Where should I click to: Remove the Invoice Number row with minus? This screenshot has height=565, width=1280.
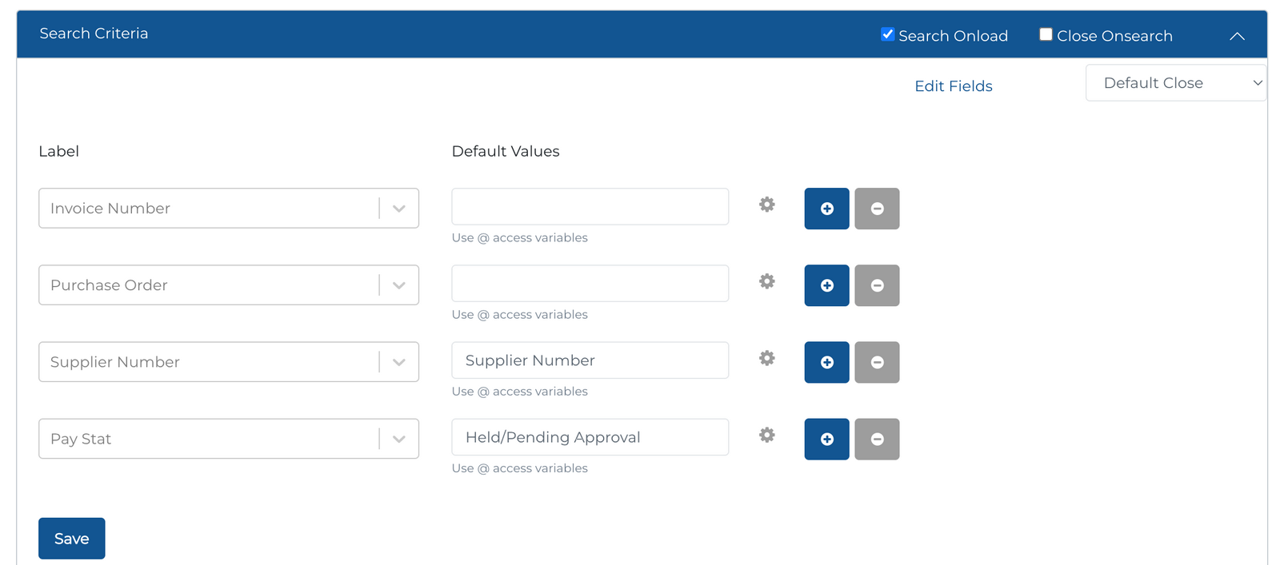pyautogui.click(x=877, y=209)
